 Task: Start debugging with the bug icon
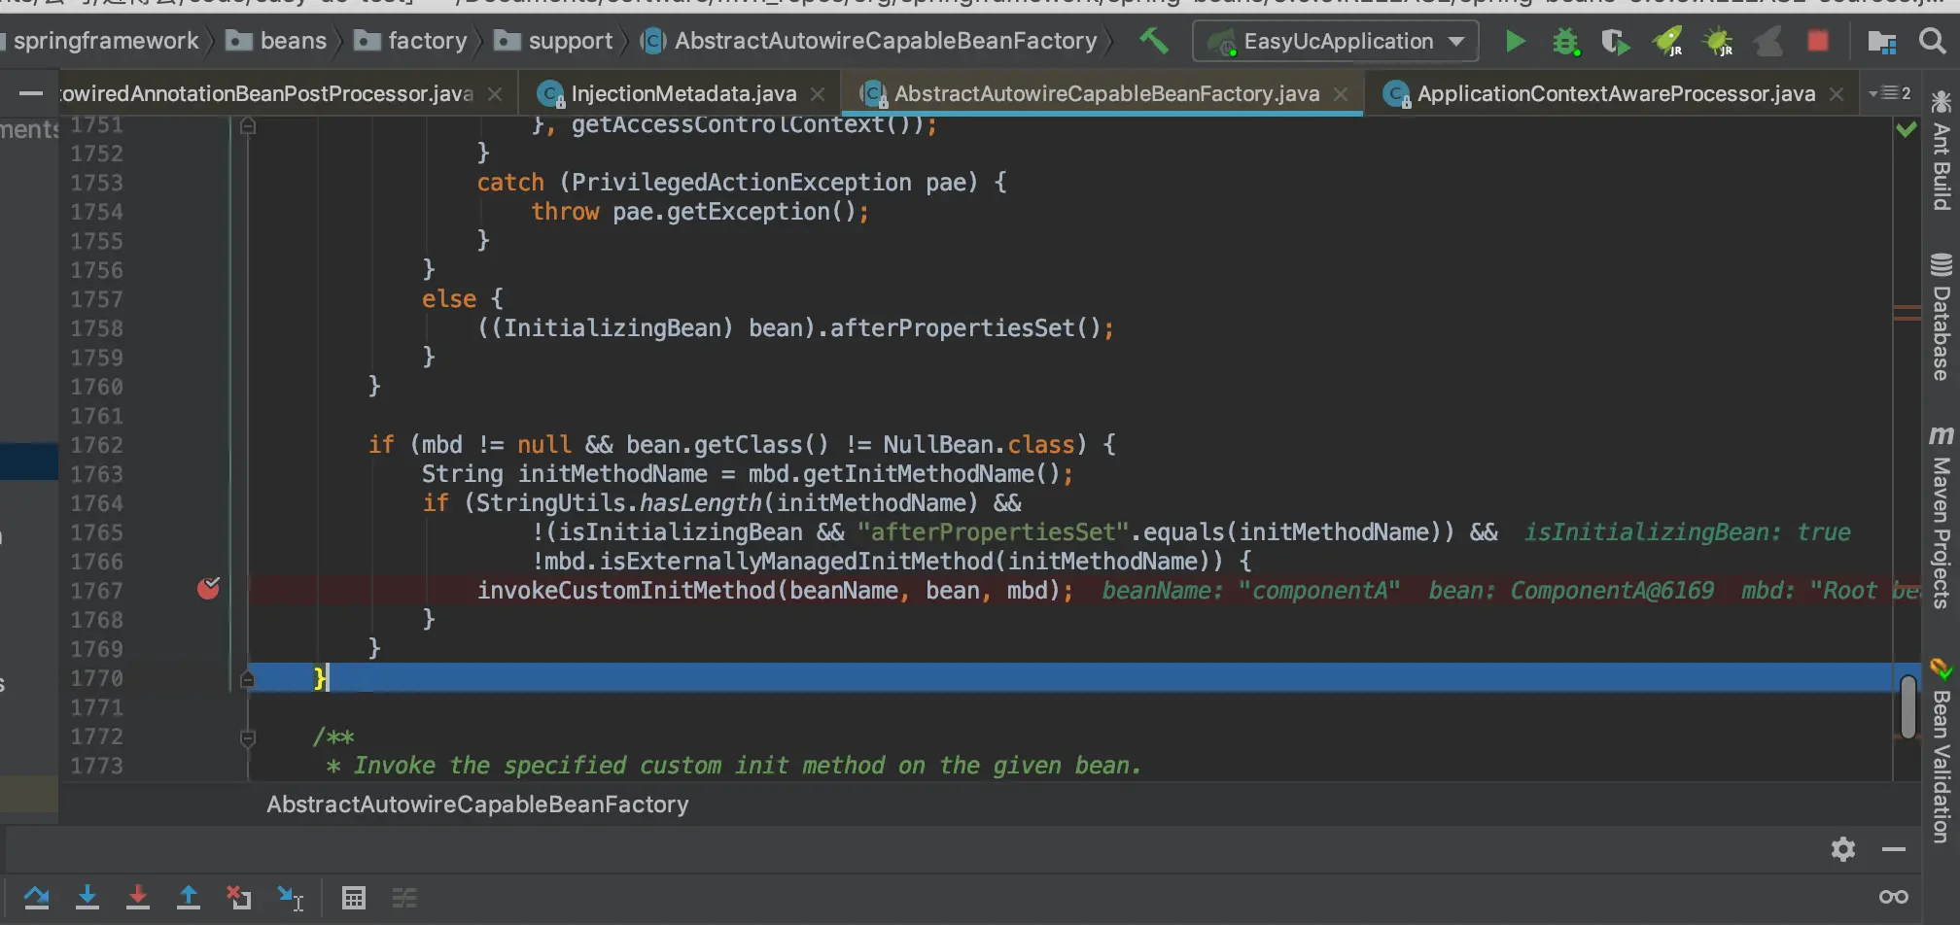[x=1565, y=41]
